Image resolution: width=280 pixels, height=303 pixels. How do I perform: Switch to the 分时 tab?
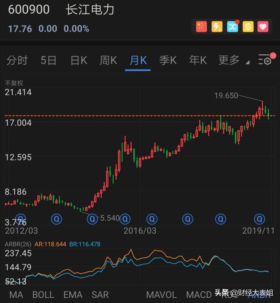click(17, 60)
